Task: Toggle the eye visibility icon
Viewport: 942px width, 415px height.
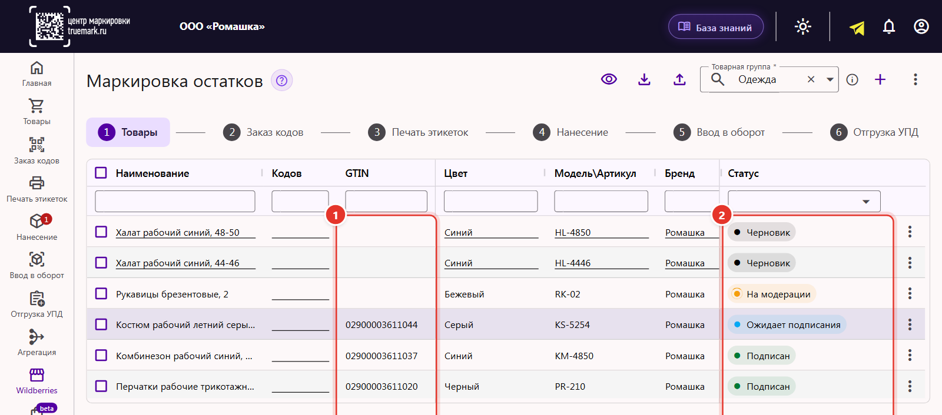Action: click(x=609, y=79)
